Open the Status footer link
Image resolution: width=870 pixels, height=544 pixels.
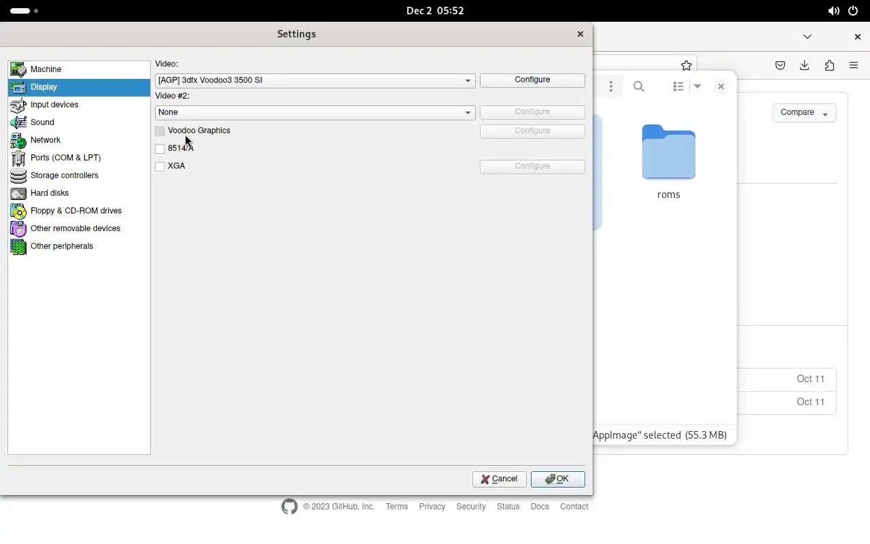coord(508,507)
